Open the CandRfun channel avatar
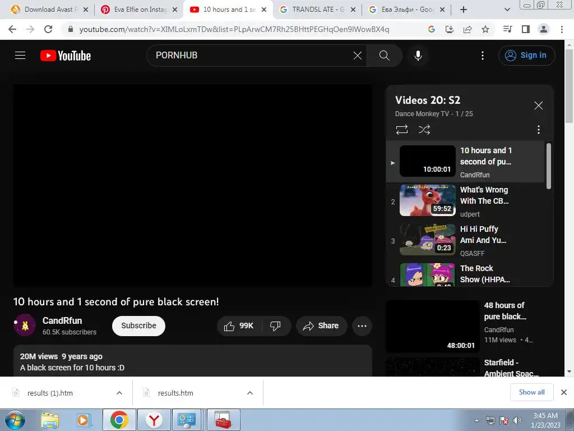The height and width of the screenshot is (431, 574). click(x=25, y=325)
